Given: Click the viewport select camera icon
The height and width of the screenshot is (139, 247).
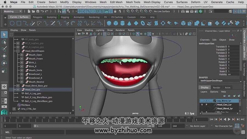Looking at the screenshot, I should pyautogui.click(x=79, y=34).
